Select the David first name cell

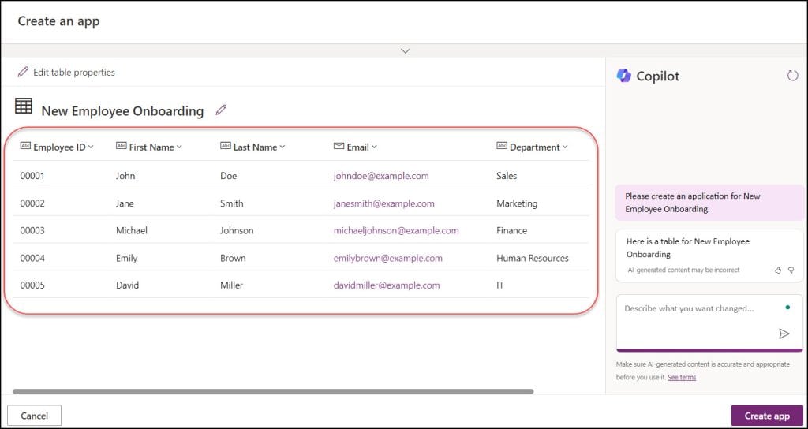click(127, 285)
